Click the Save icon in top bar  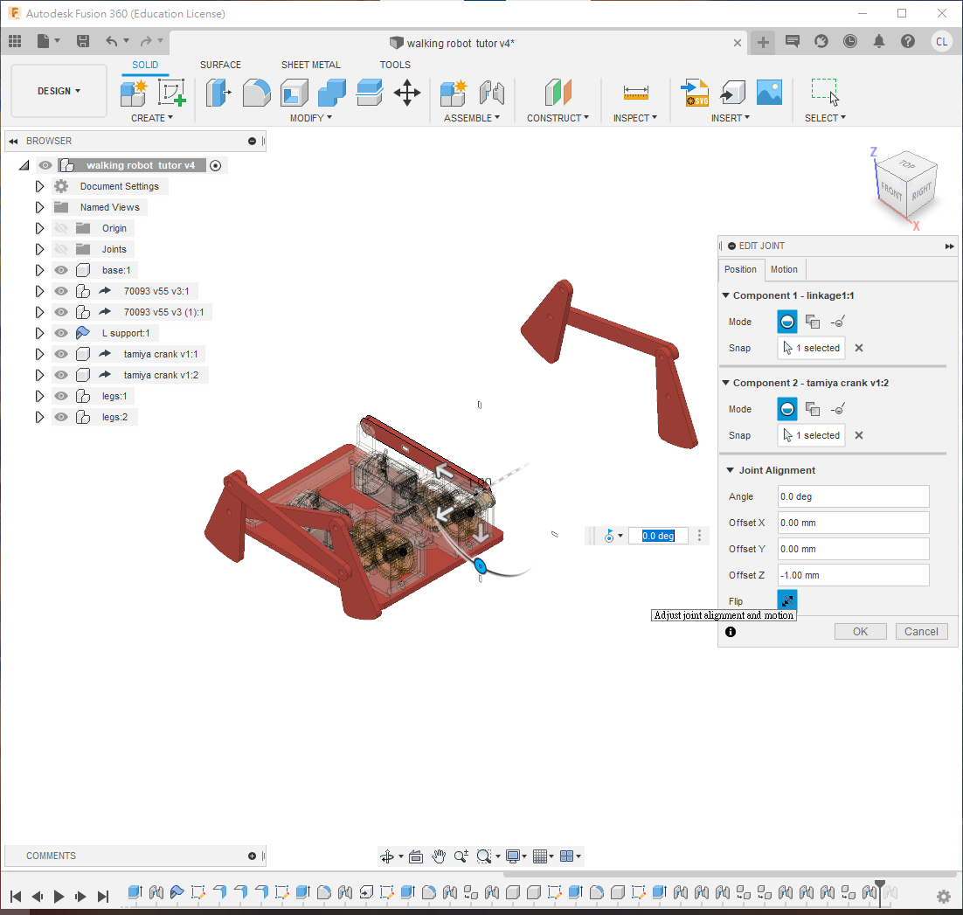[x=83, y=41]
